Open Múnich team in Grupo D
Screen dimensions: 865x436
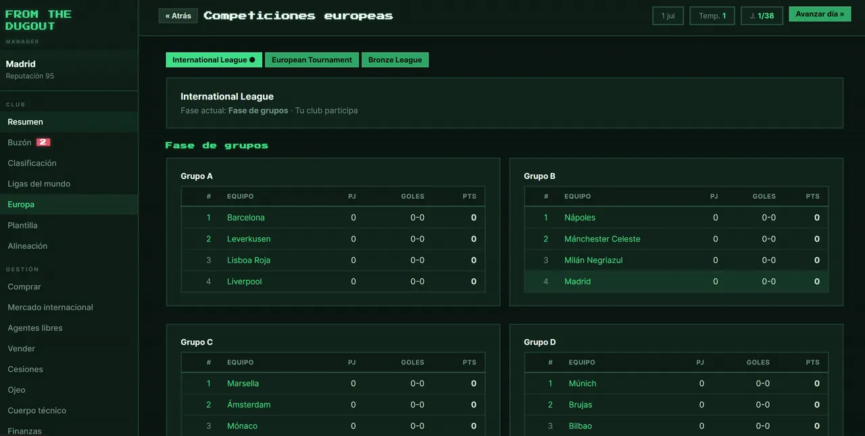click(x=583, y=383)
